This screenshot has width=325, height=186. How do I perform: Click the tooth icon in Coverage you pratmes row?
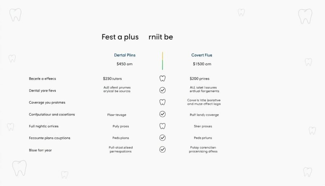pyautogui.click(x=162, y=102)
